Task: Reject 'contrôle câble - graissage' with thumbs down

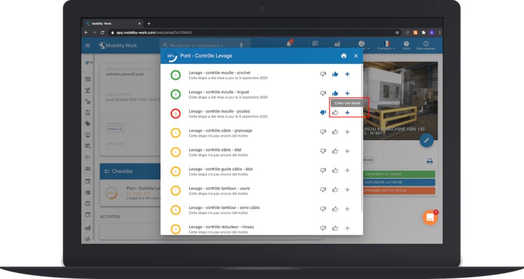Action: [323, 132]
